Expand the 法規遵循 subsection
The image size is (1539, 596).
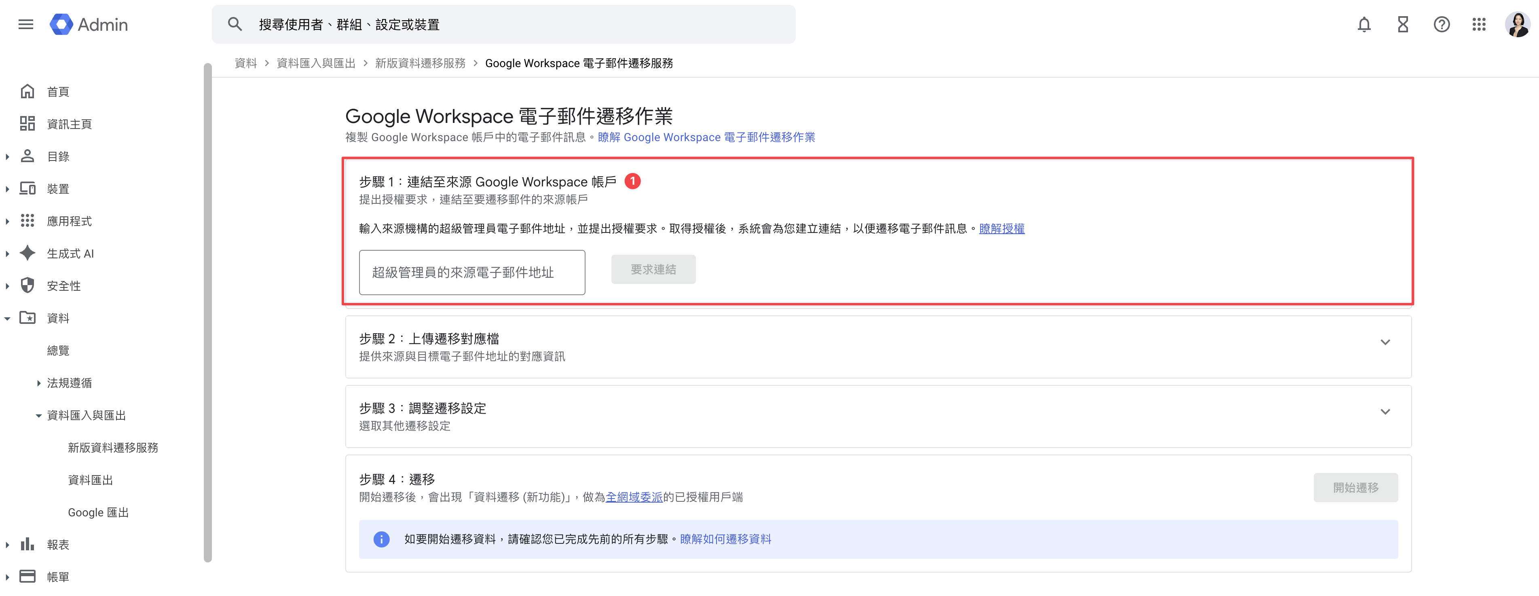tap(39, 383)
